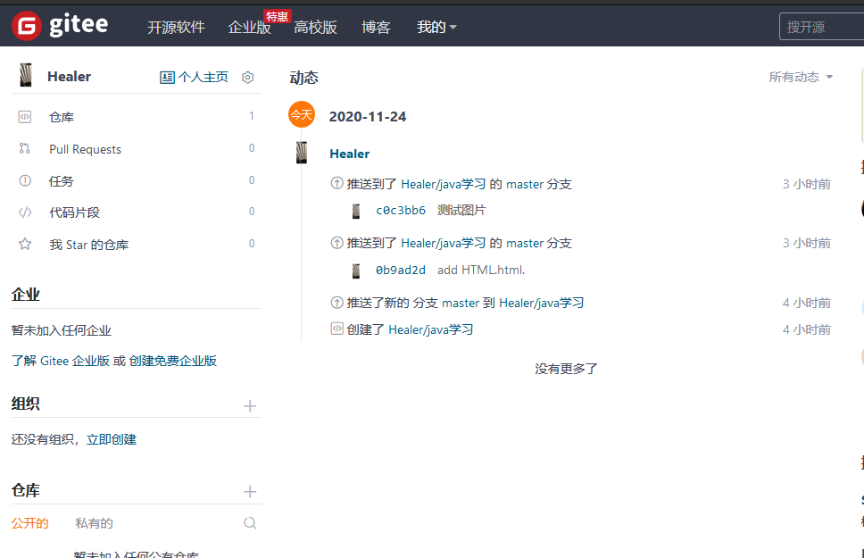The width and height of the screenshot is (864, 558).
Task: Switch to 公开的 repositories tab
Action: pos(29,523)
